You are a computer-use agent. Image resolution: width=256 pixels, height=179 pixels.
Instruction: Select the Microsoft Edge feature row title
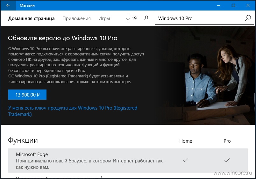coord(32,154)
